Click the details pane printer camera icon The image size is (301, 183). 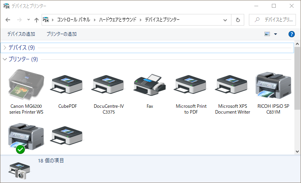pyautogui.click(x=19, y=171)
